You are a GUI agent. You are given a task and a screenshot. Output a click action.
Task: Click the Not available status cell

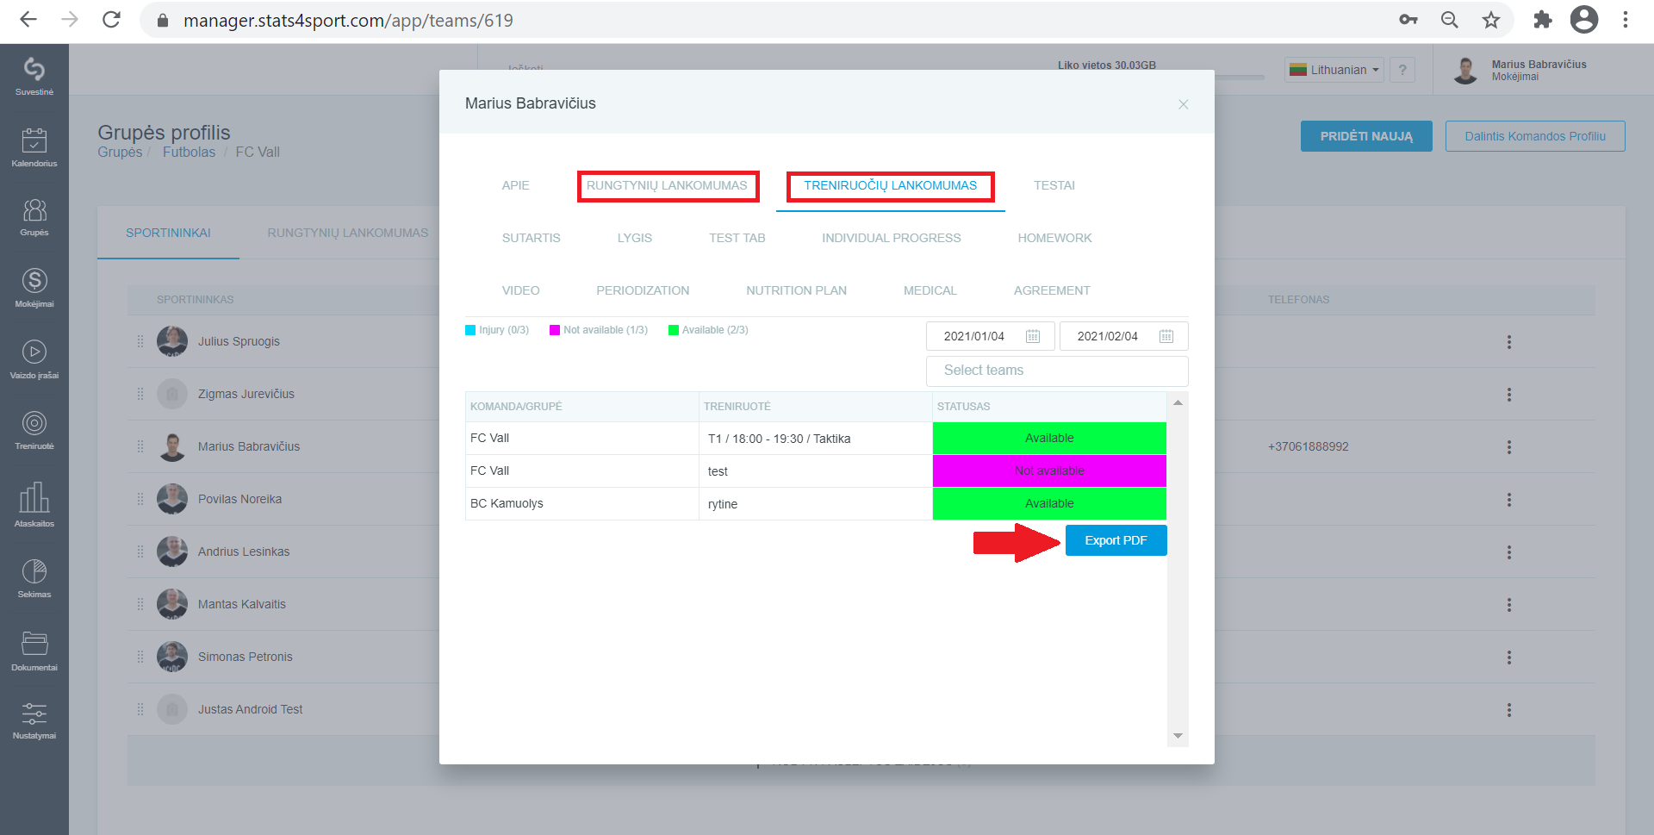point(1049,470)
